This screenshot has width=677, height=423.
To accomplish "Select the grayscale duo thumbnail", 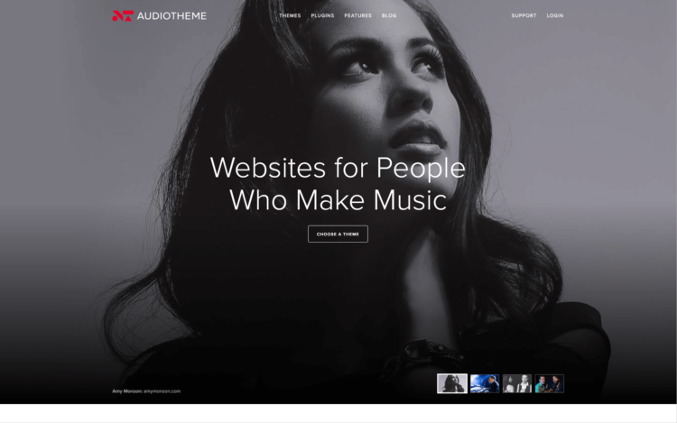I will coord(517,383).
